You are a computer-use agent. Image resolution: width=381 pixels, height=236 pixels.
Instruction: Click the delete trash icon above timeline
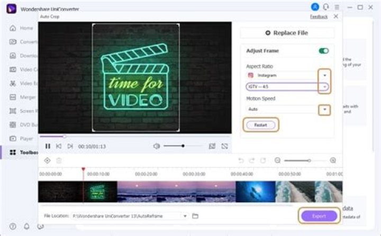[x=59, y=161]
